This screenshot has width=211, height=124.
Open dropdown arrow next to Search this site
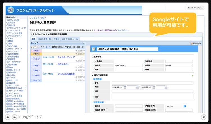click(x=202, y=8)
